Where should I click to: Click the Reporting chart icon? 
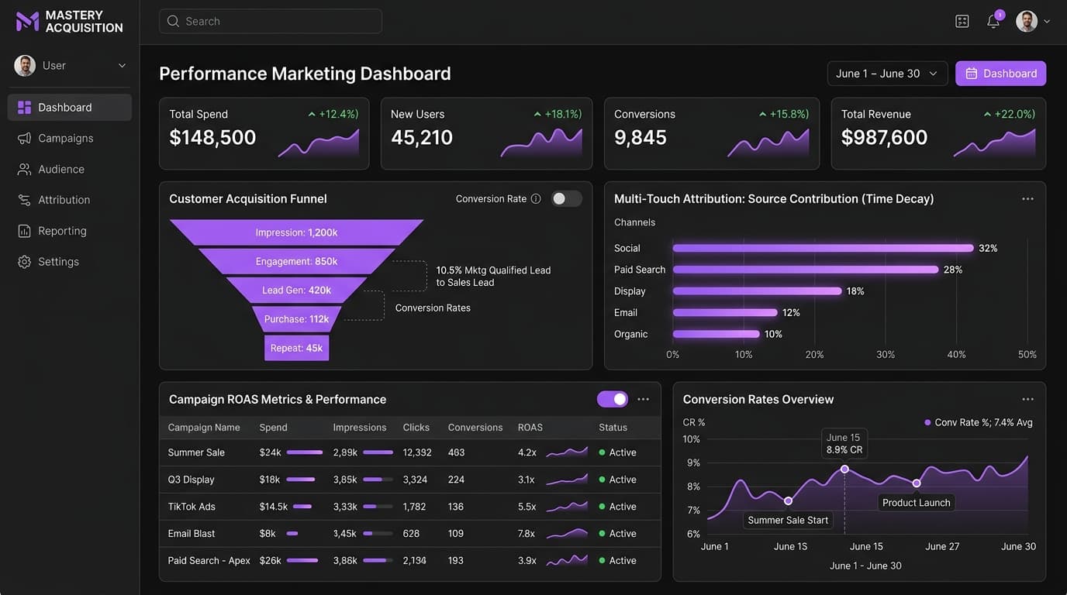point(24,231)
